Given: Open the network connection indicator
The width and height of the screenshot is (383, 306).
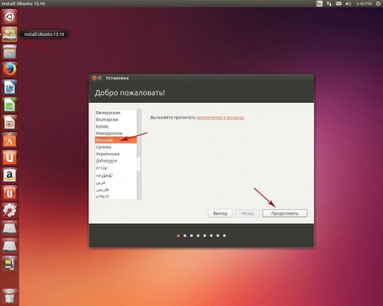Looking at the screenshot, I should pyautogui.click(x=329, y=4).
